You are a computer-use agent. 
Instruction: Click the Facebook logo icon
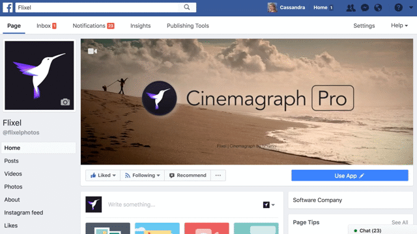pyautogui.click(x=8, y=7)
